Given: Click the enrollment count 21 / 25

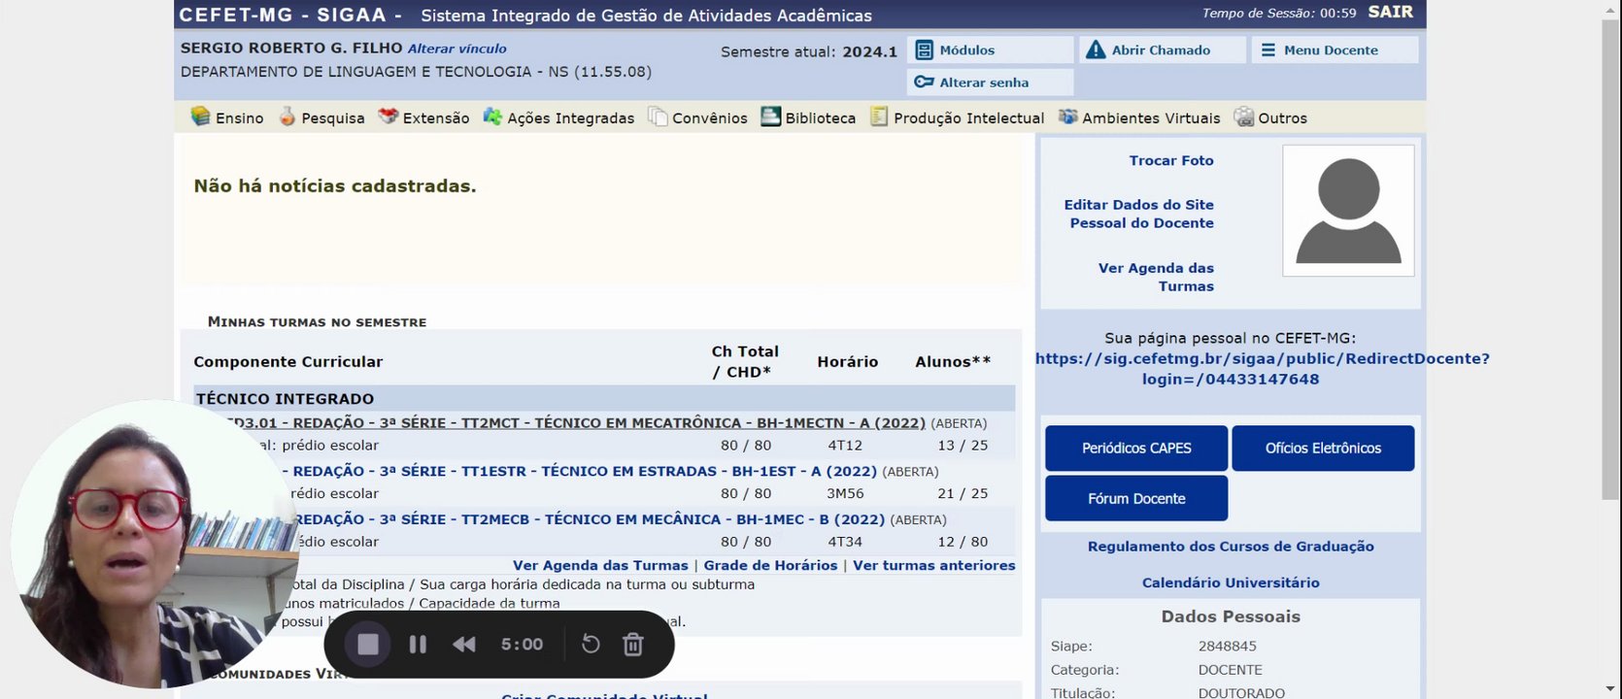Looking at the screenshot, I should tap(963, 493).
